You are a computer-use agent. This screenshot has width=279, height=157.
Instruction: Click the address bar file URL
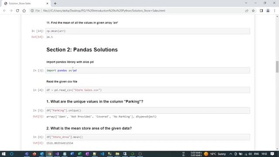pos(104,10)
